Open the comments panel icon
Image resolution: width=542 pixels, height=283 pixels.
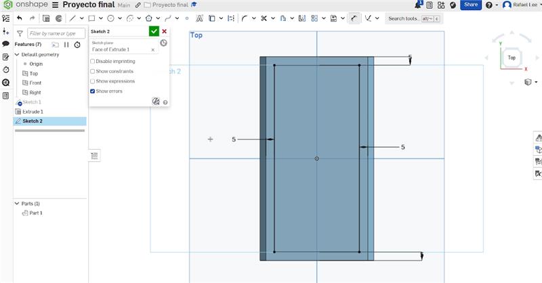(x=5, y=44)
